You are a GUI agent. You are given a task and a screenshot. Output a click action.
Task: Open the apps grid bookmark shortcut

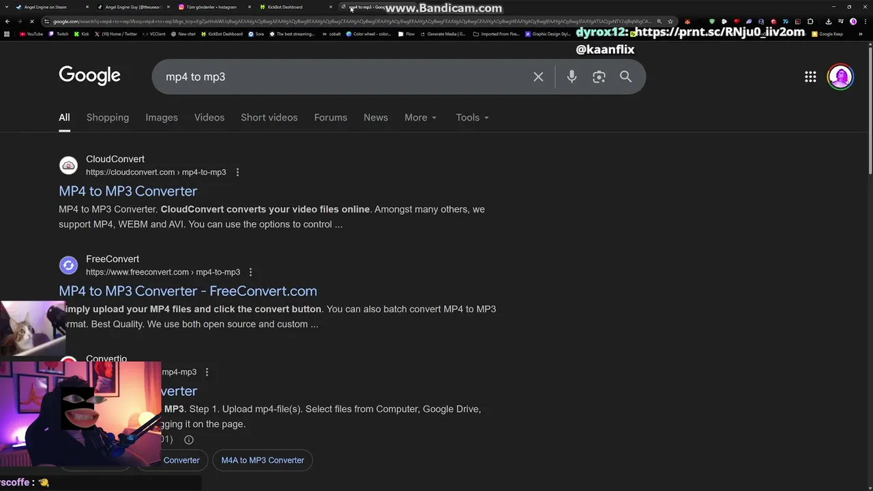(x=8, y=34)
